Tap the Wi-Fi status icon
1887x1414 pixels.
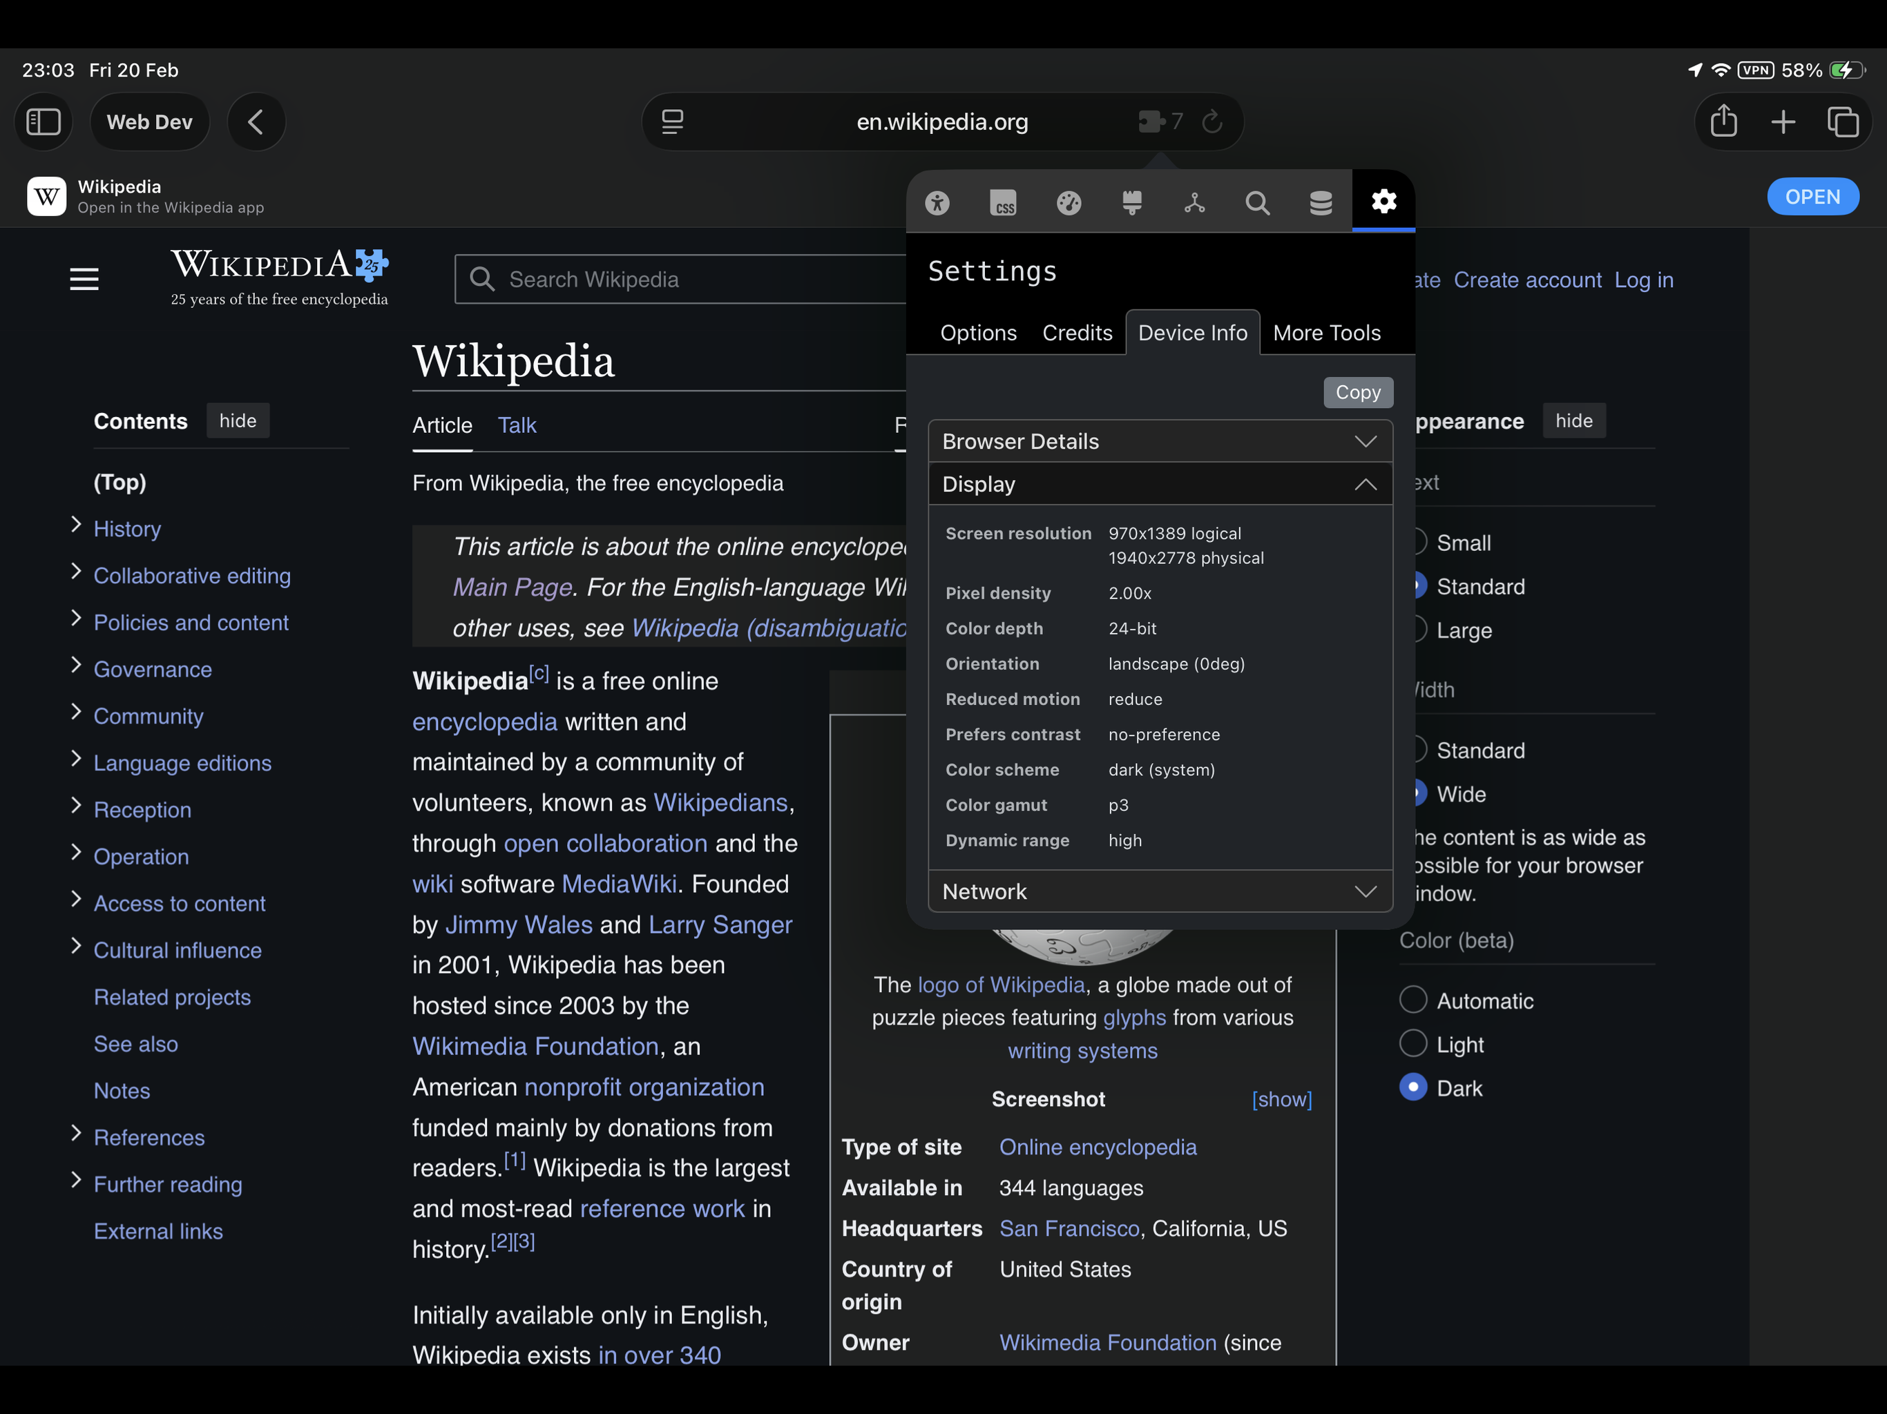pos(1721,70)
